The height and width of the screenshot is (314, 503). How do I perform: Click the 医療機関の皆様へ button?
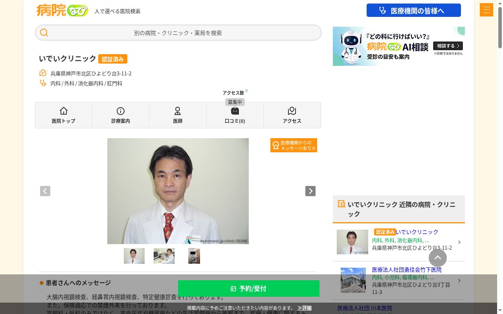(x=414, y=11)
